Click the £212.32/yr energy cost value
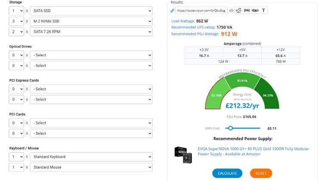 coord(242,106)
